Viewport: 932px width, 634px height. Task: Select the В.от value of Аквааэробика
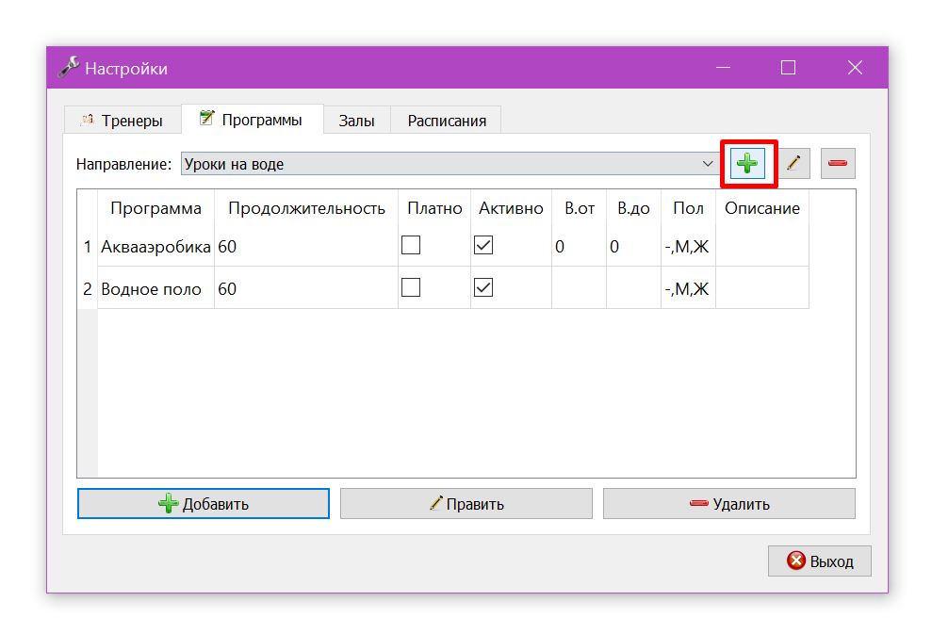pos(579,247)
